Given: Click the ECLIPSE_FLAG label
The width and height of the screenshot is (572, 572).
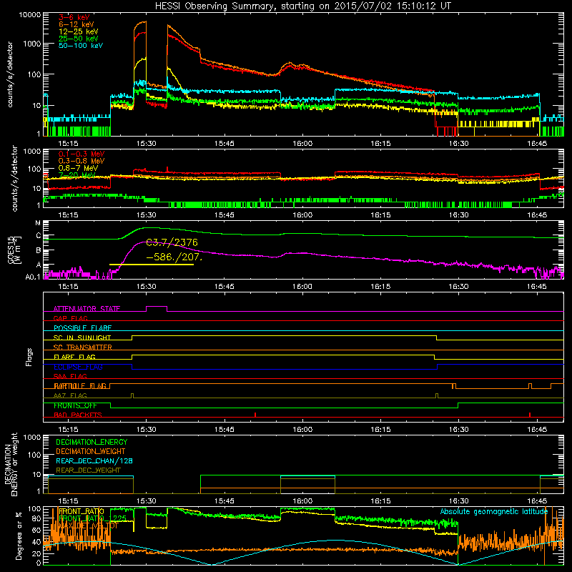Looking at the screenshot, I should pos(78,367).
